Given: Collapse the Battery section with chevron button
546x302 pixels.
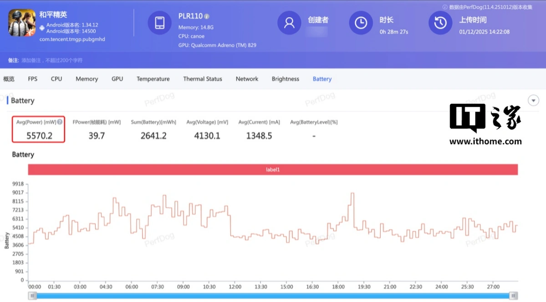Looking at the screenshot, I should (533, 101).
